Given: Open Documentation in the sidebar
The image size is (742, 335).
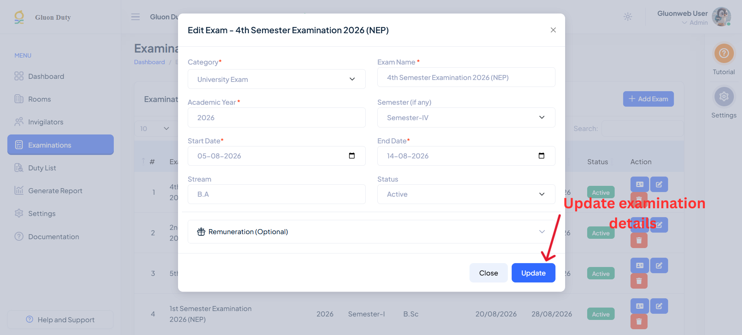Looking at the screenshot, I should [x=60, y=236].
